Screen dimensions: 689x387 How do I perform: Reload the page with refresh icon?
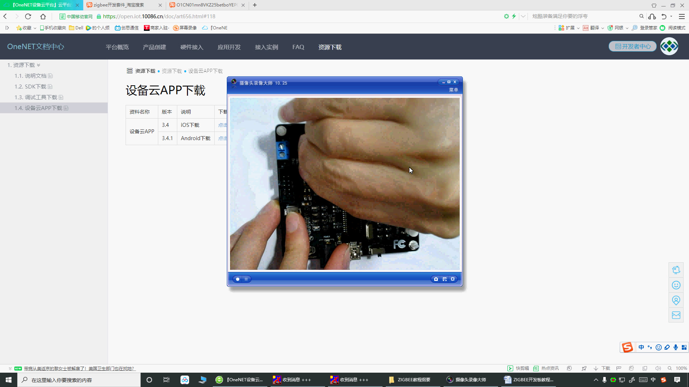pyautogui.click(x=28, y=16)
